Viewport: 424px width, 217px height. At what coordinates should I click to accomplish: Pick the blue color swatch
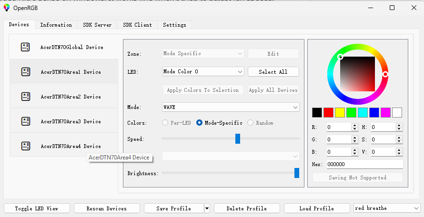[x=374, y=112]
